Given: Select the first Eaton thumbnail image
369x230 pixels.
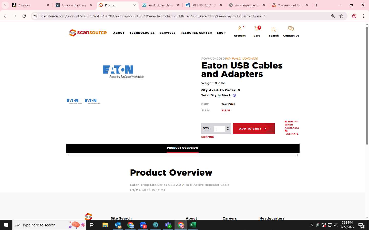Looking at the screenshot, I should (74, 101).
